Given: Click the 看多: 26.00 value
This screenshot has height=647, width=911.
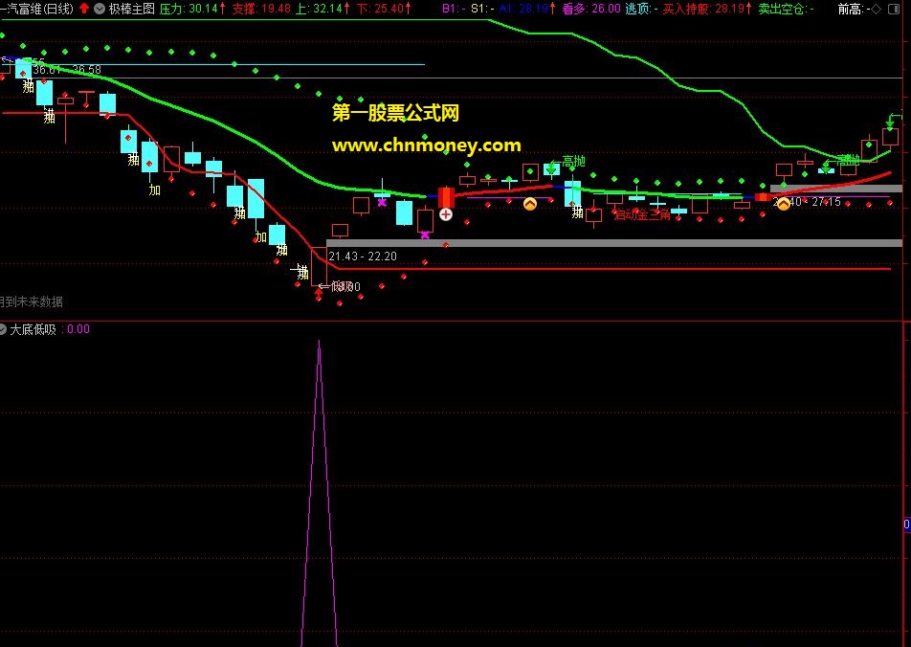Looking at the screenshot, I should point(590,9).
